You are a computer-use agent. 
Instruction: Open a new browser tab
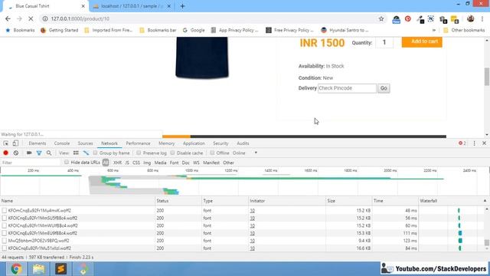182,6
